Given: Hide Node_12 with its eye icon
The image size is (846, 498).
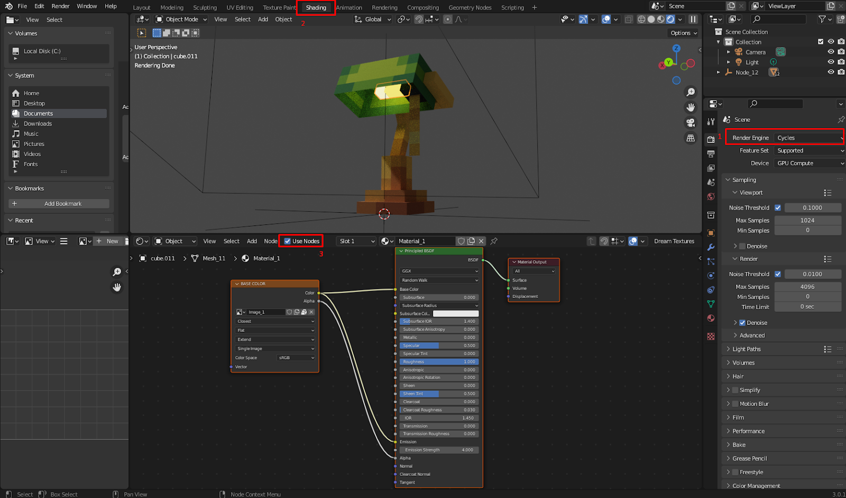Looking at the screenshot, I should 831,72.
